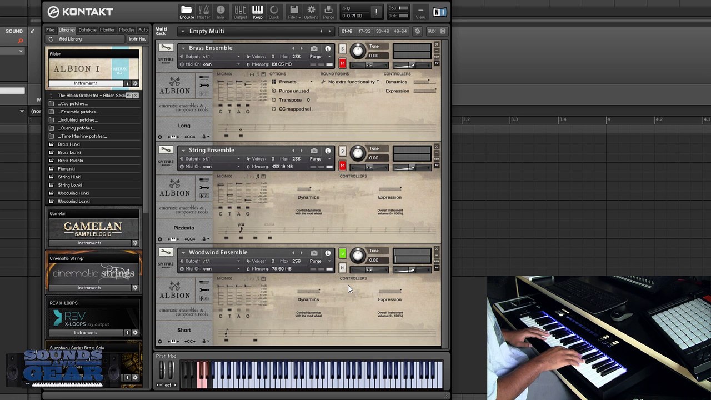Open the No extra functionality dropdown
This screenshot has height=400, width=711.
[353, 82]
